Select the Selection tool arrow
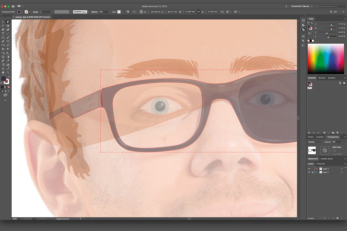347x231 pixels. click(x=3, y=22)
